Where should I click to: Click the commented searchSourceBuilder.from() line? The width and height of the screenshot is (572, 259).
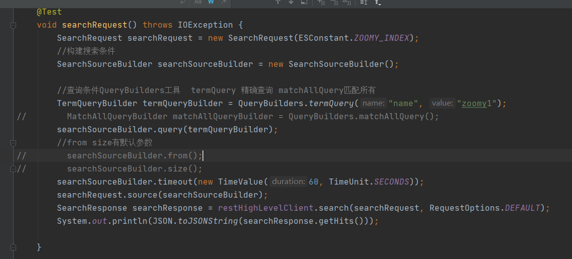[x=134, y=155]
